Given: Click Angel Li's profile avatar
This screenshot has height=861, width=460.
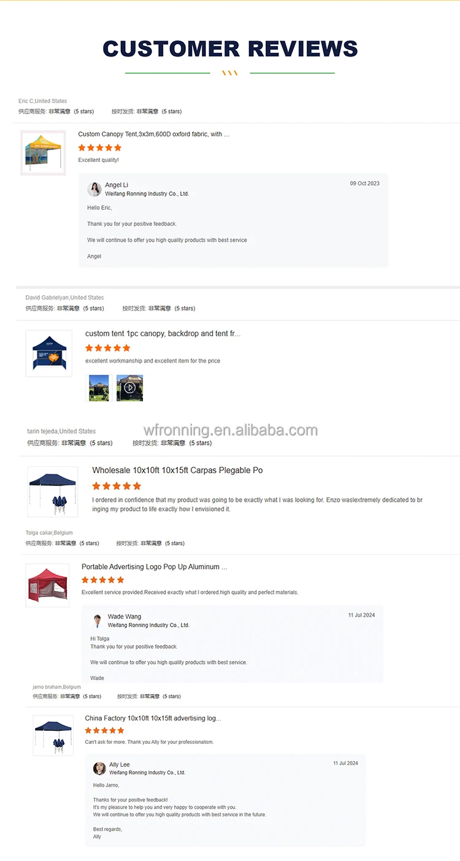Looking at the screenshot, I should (x=94, y=188).
